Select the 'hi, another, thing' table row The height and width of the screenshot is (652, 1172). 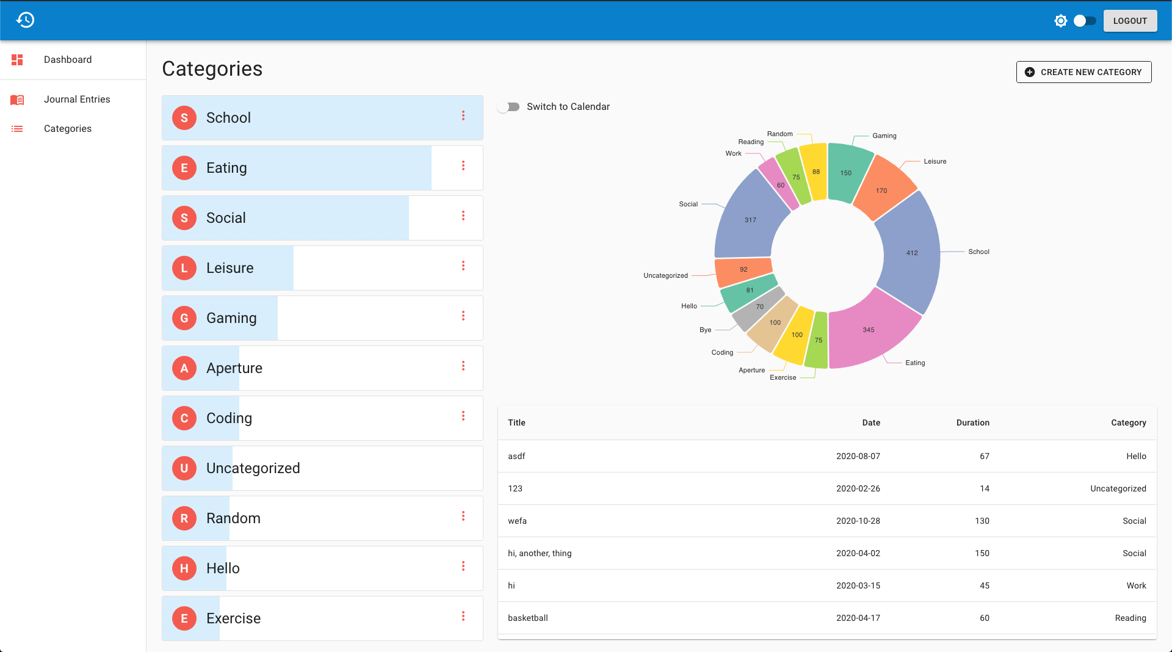827,553
